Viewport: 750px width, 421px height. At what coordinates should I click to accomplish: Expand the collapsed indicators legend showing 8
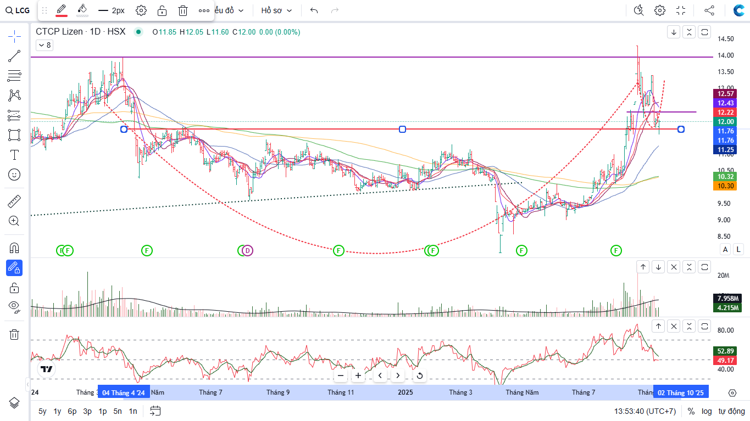44,46
